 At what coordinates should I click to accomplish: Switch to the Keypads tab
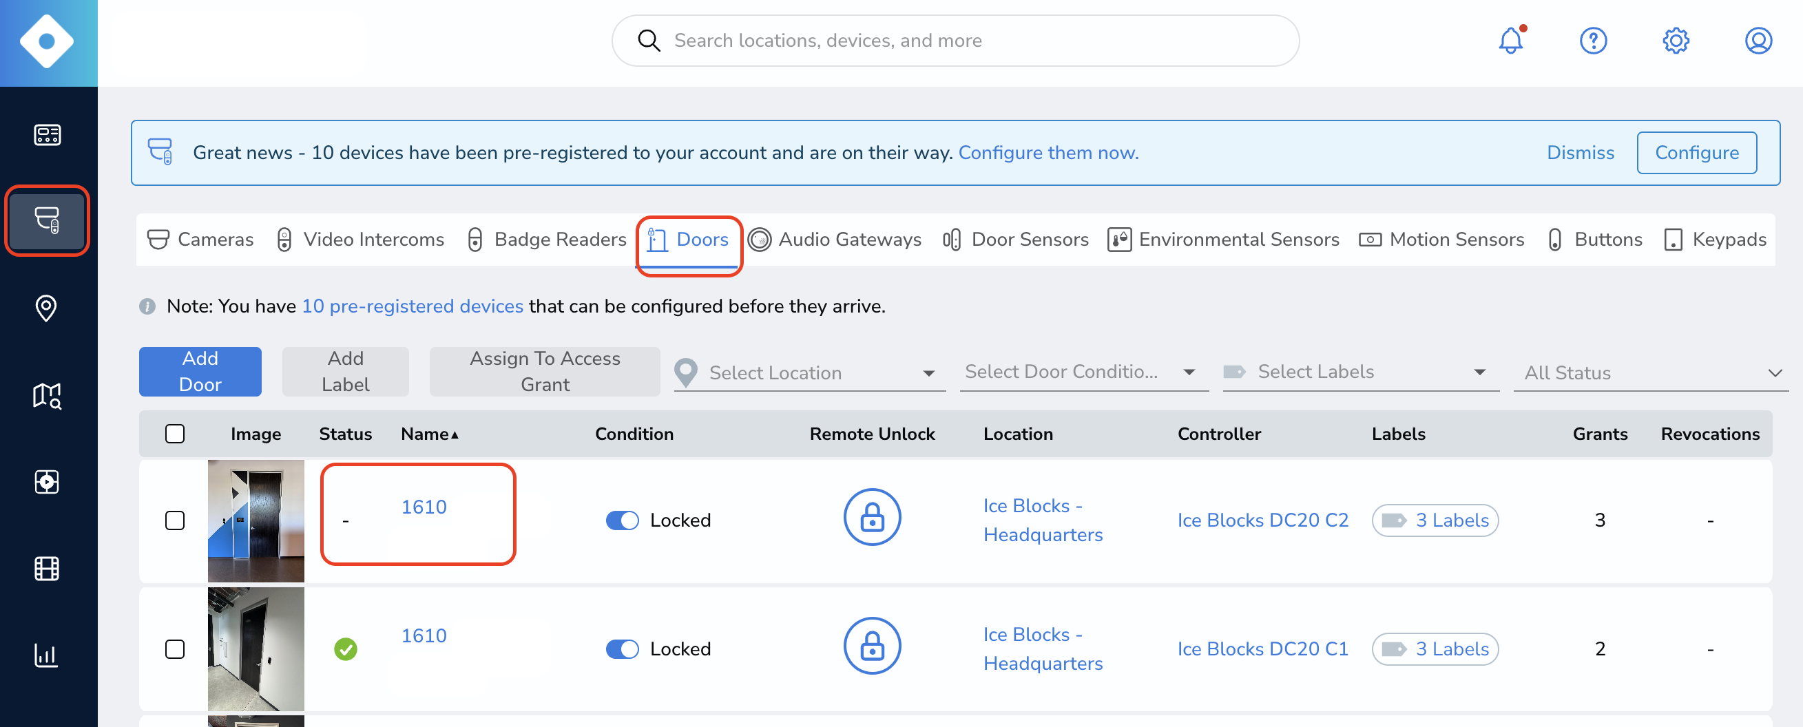click(1715, 240)
